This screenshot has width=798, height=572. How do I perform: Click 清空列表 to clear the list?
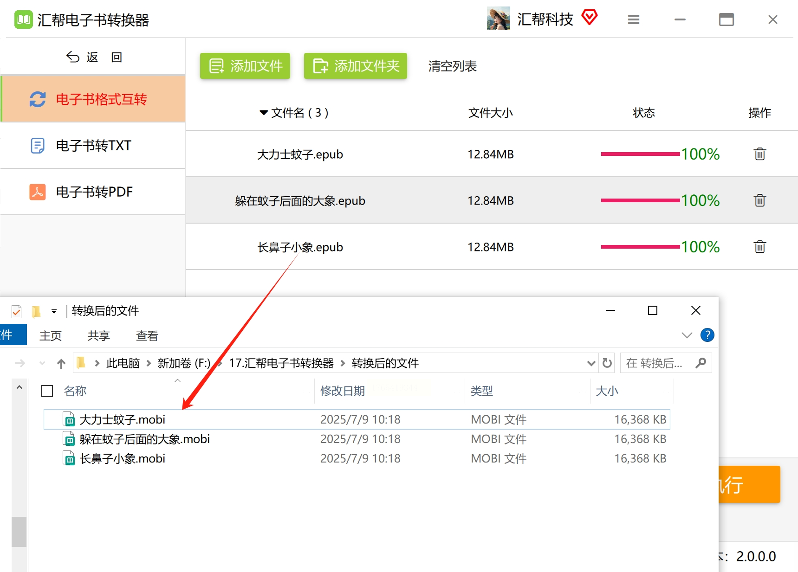coord(453,66)
